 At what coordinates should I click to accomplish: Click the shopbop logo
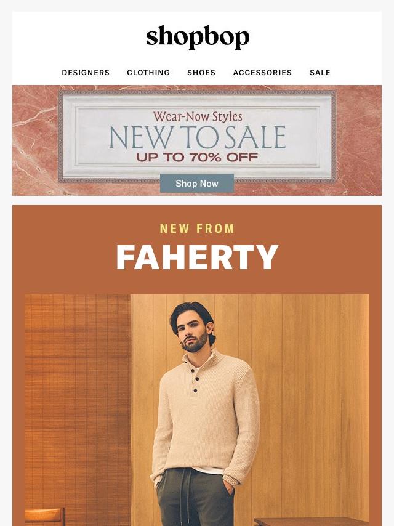pyautogui.click(x=198, y=37)
